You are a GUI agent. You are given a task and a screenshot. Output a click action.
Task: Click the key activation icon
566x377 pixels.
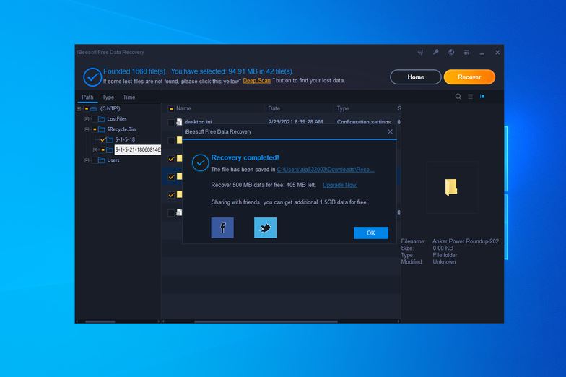point(436,52)
